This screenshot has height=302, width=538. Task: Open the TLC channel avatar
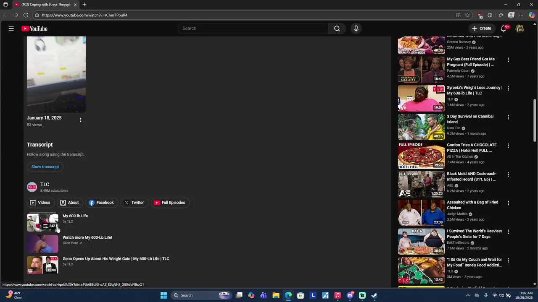(x=32, y=187)
